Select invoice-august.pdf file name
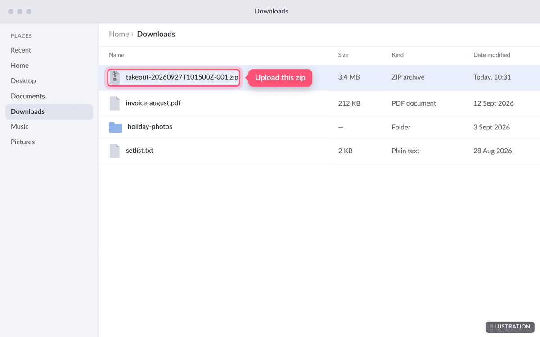 click(153, 103)
